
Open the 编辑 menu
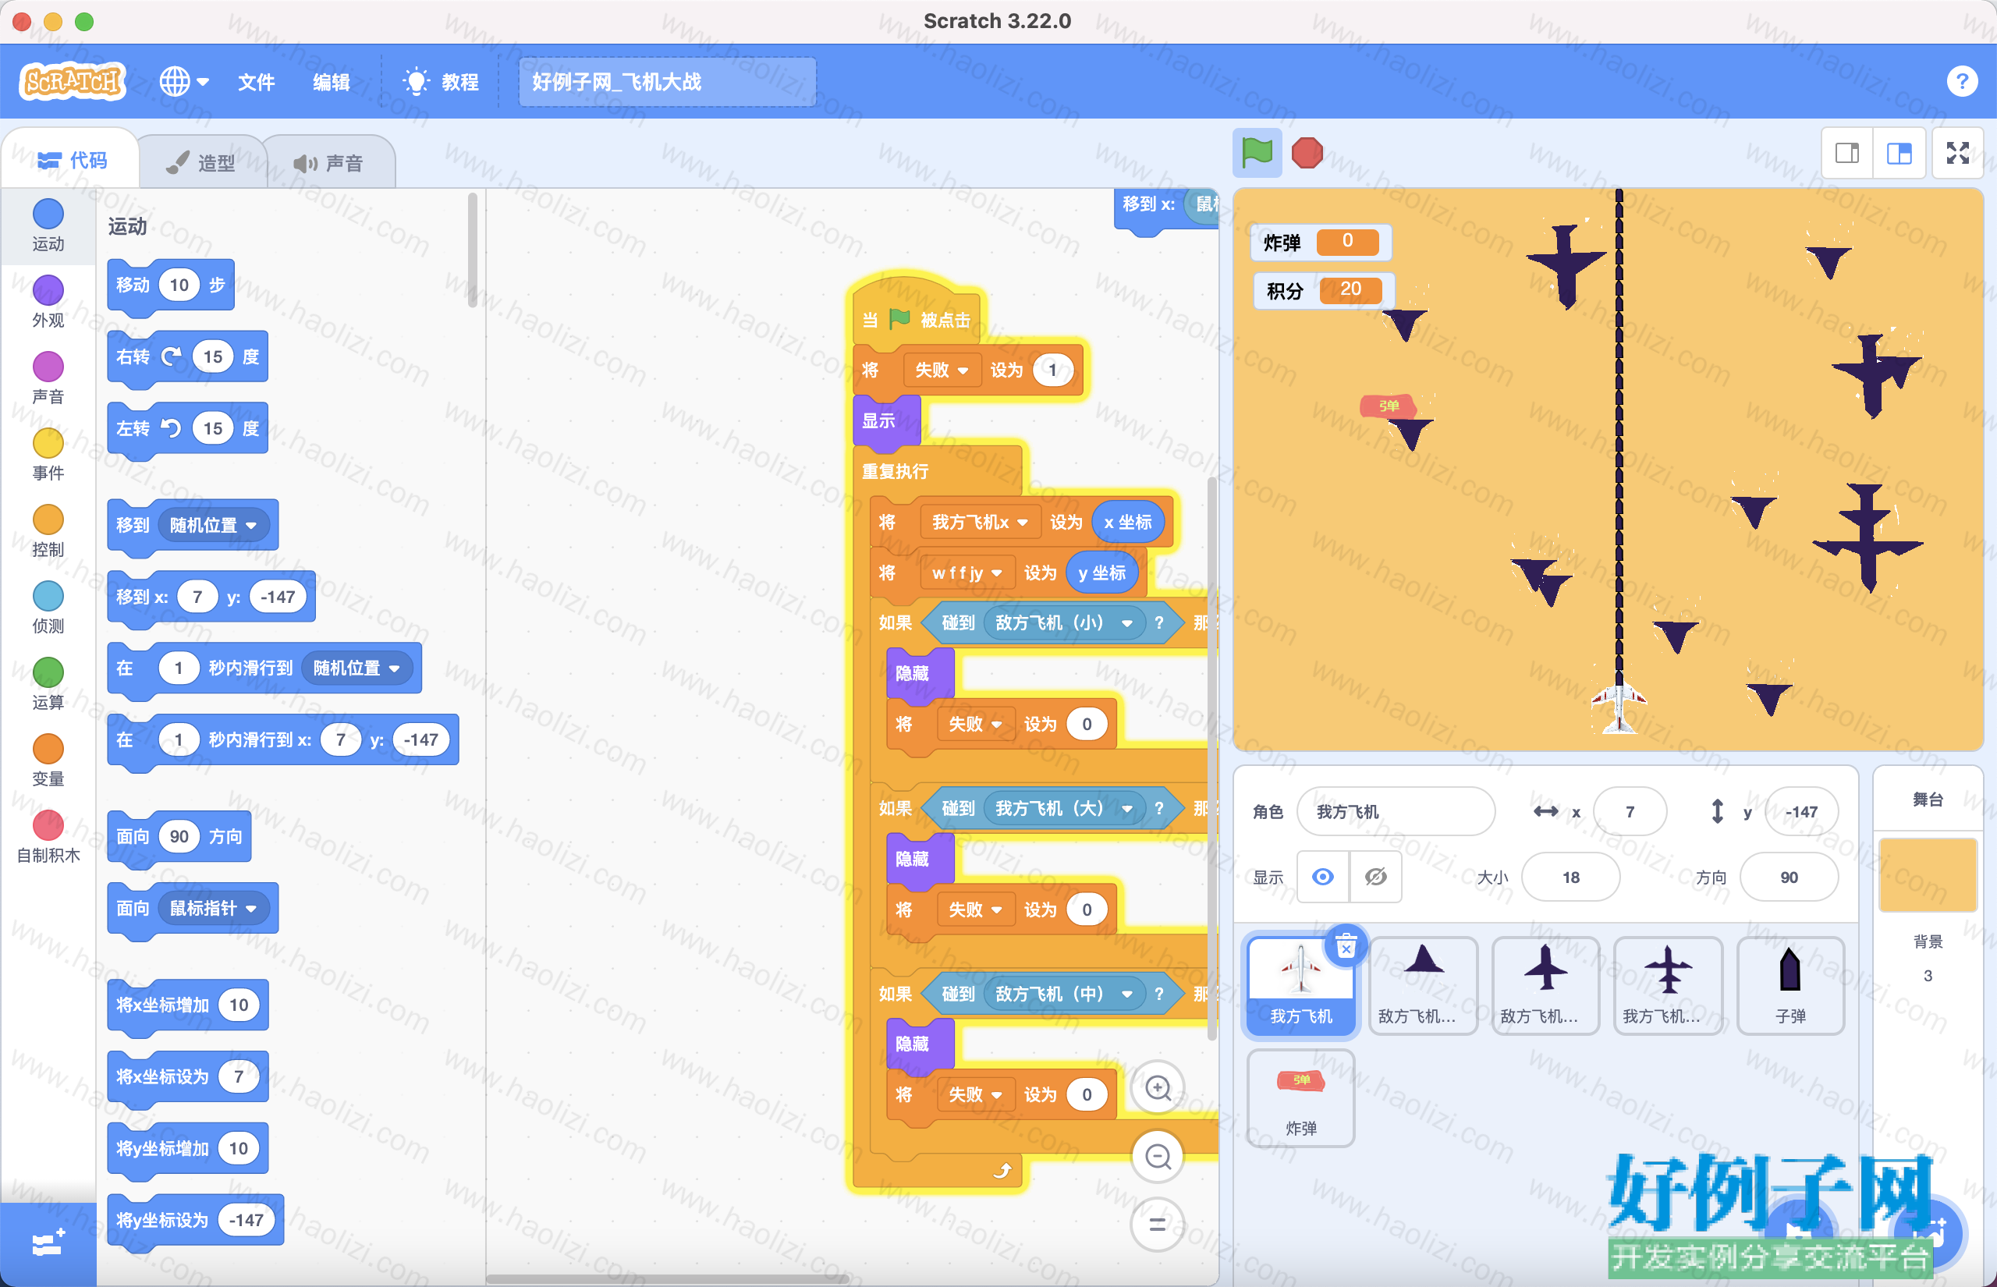331,82
